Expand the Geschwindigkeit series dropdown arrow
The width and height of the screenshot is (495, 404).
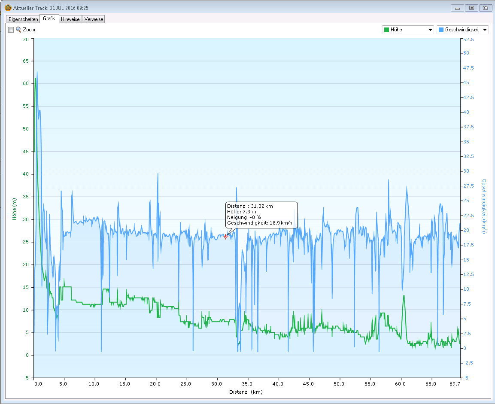pyautogui.click(x=485, y=30)
